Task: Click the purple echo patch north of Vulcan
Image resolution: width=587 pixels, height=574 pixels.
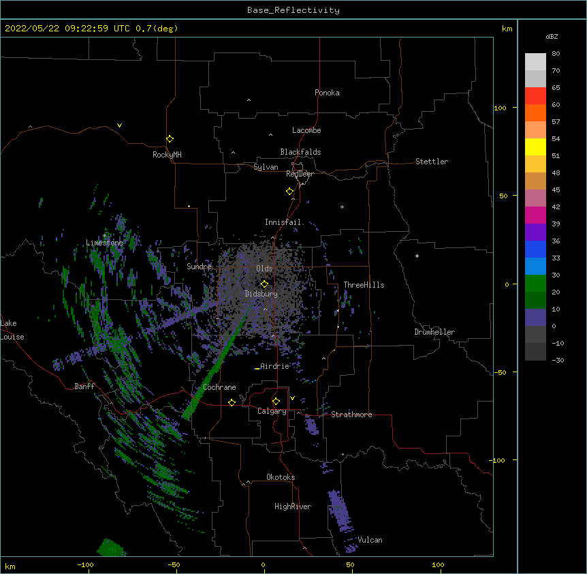Action: click(340, 511)
